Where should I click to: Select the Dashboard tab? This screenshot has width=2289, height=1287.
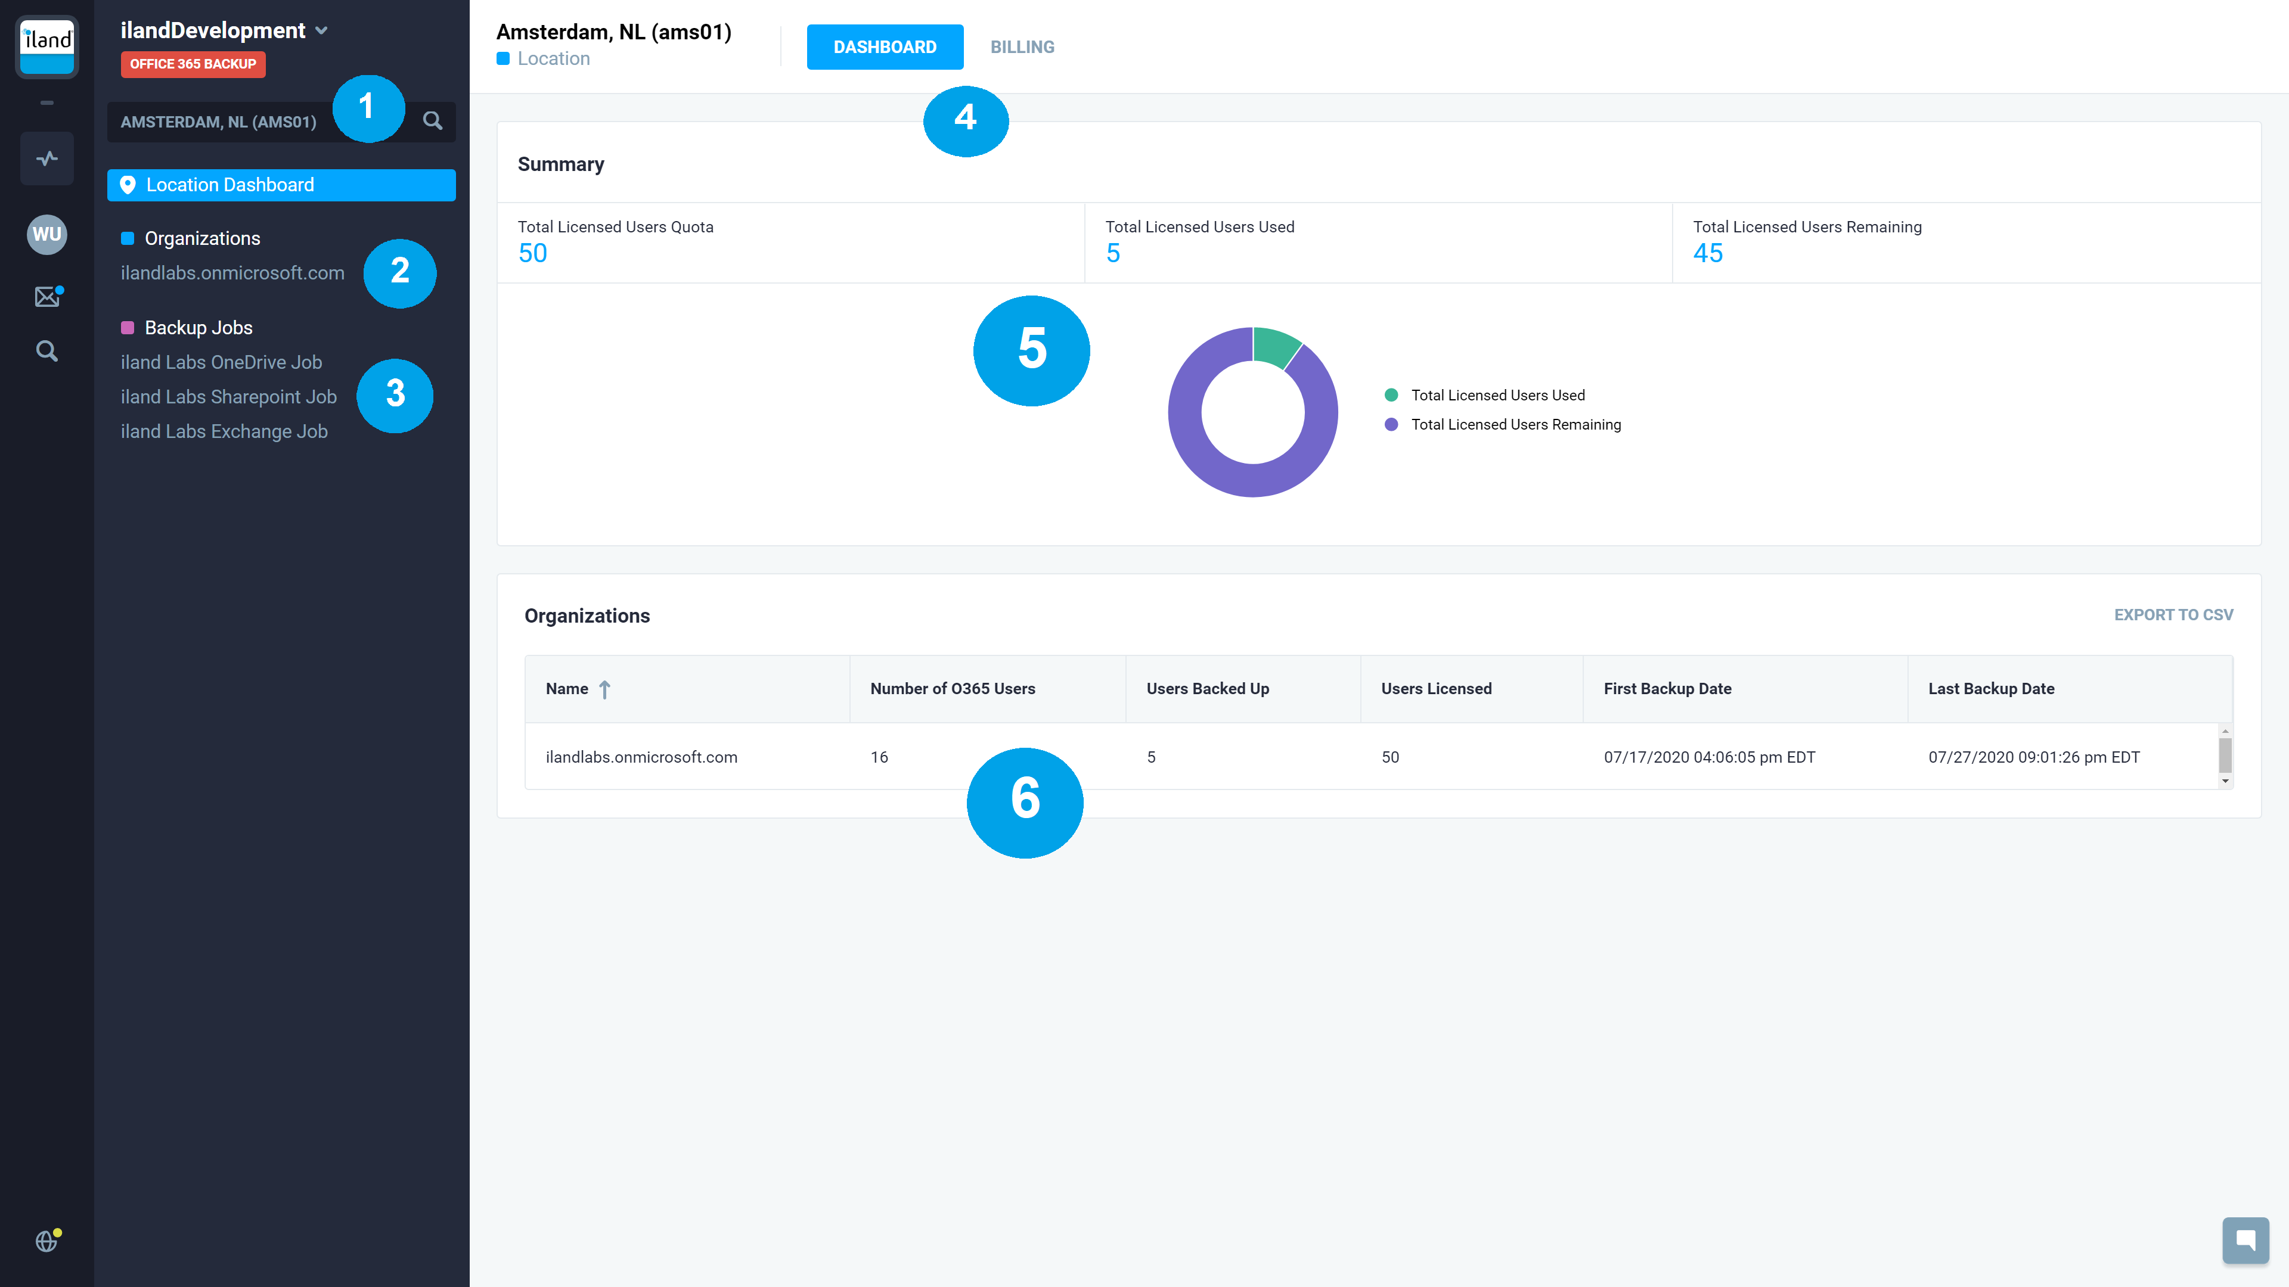[884, 47]
